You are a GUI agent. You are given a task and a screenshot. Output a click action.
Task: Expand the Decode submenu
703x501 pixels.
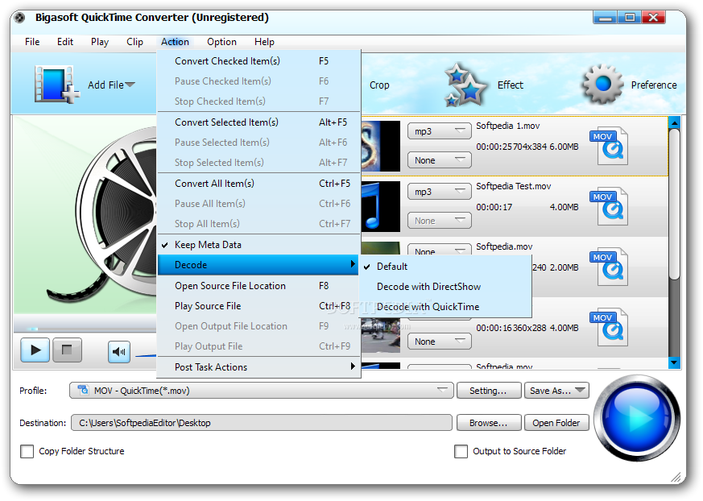(259, 265)
